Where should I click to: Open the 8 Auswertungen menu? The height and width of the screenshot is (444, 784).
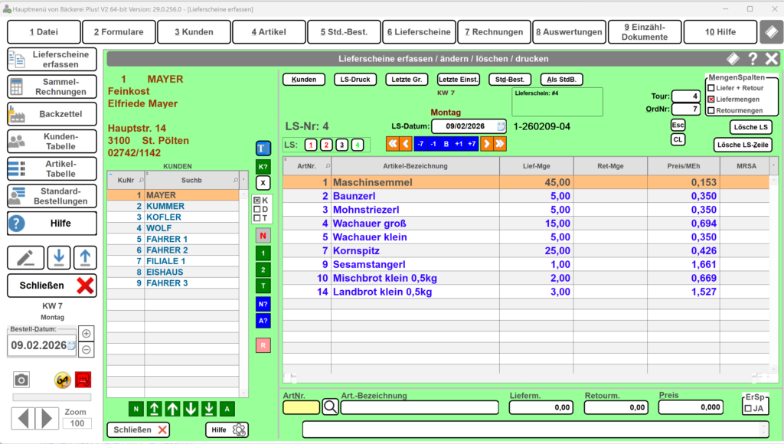coord(569,32)
